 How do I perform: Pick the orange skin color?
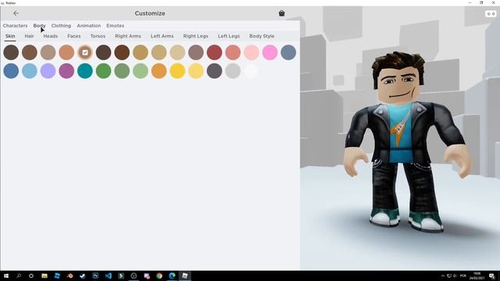coord(159,71)
